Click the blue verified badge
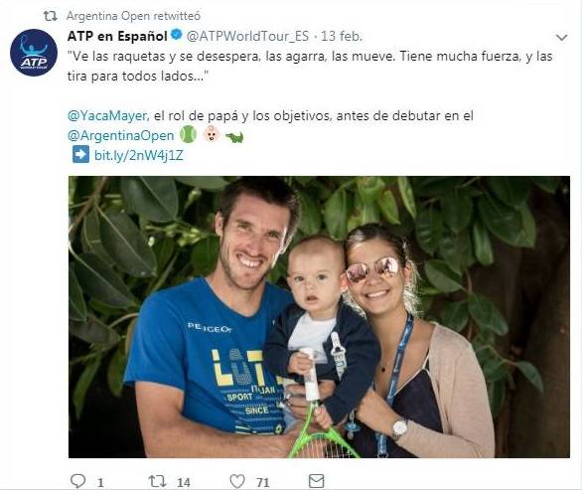The width and height of the screenshot is (582, 490). point(177,35)
